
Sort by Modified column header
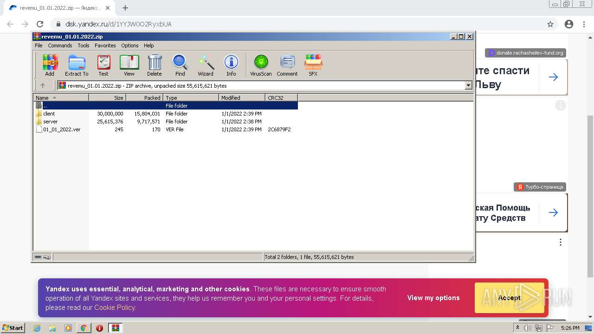pos(242,97)
